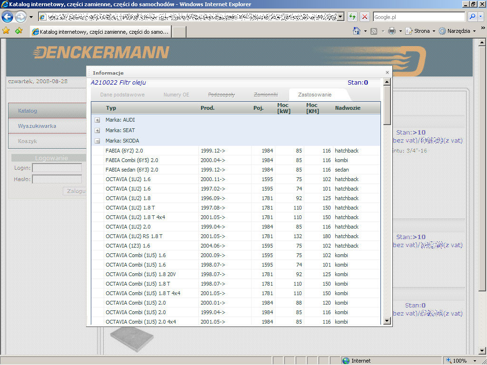Screen dimensions: 487x365
Task: Click the A210022 Filtr oleju title
Action: point(118,83)
